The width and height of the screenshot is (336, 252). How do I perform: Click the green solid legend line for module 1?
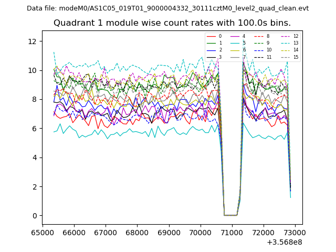pos(211,43)
